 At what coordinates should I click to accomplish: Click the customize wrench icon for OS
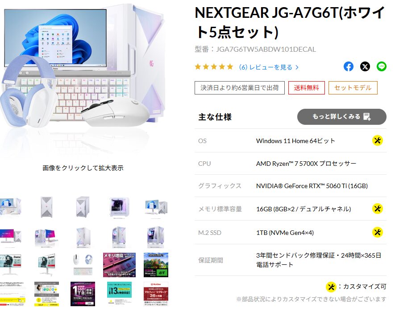tap(377, 140)
